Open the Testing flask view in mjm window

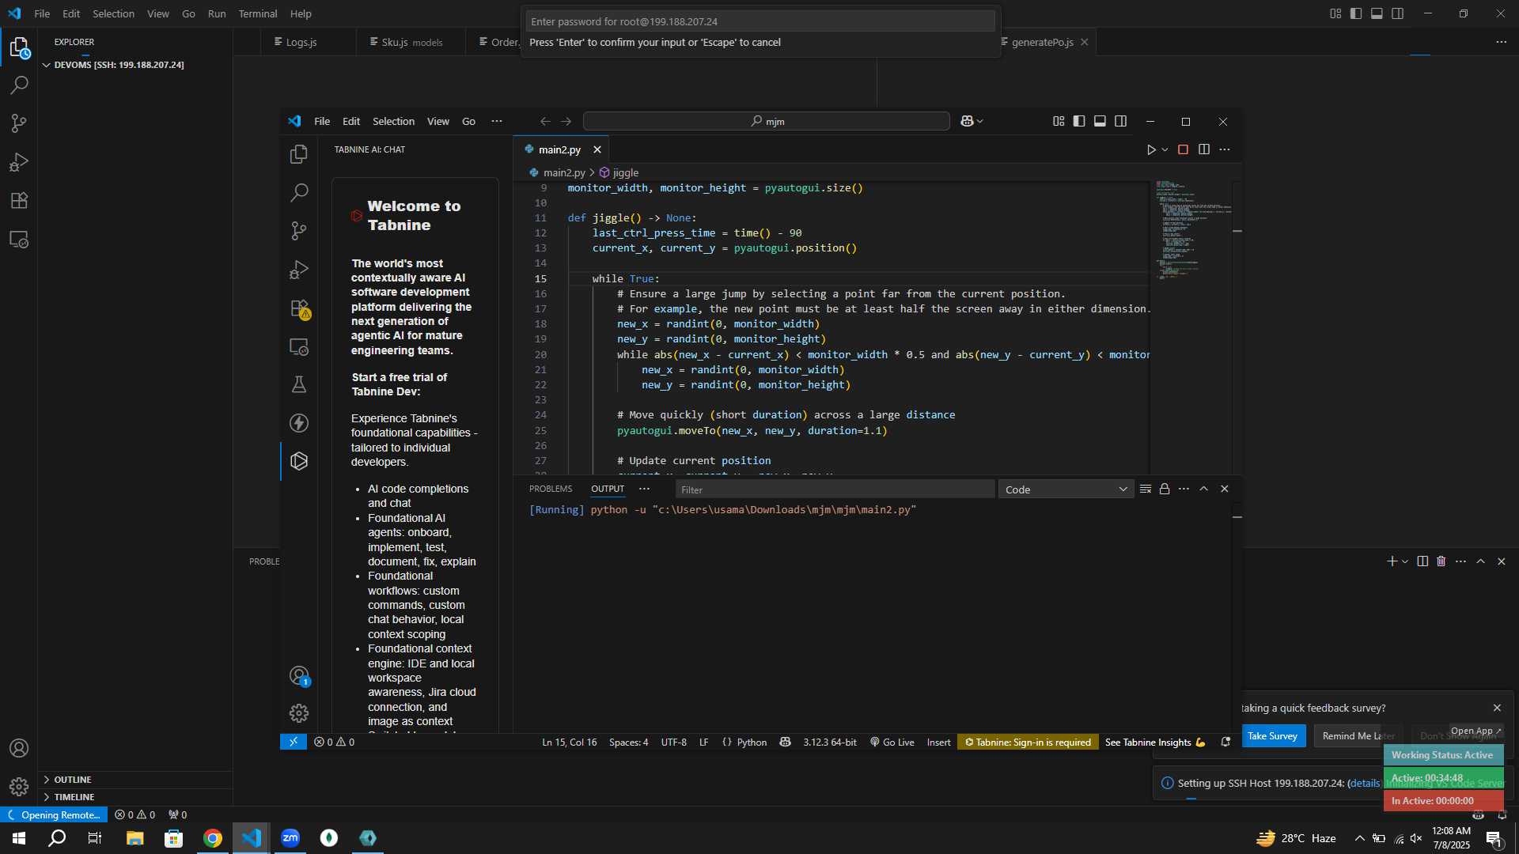coord(299,385)
